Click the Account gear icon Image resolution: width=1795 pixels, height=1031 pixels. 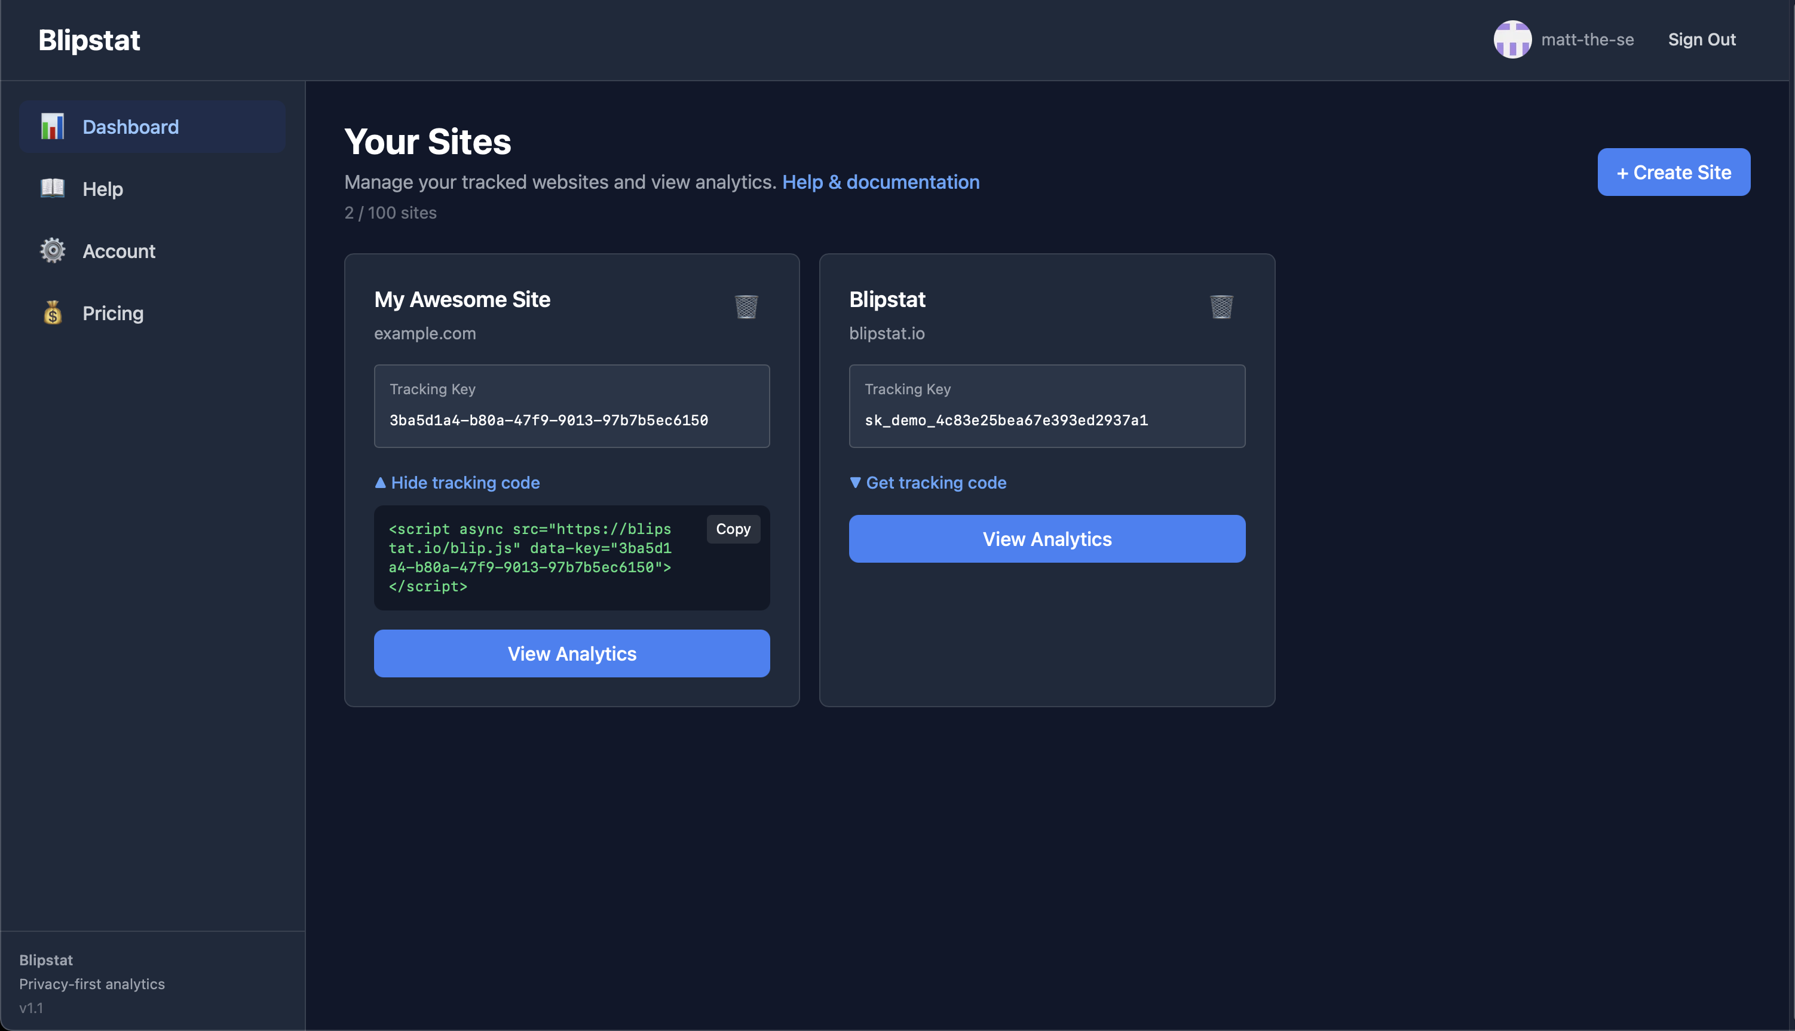click(x=53, y=251)
